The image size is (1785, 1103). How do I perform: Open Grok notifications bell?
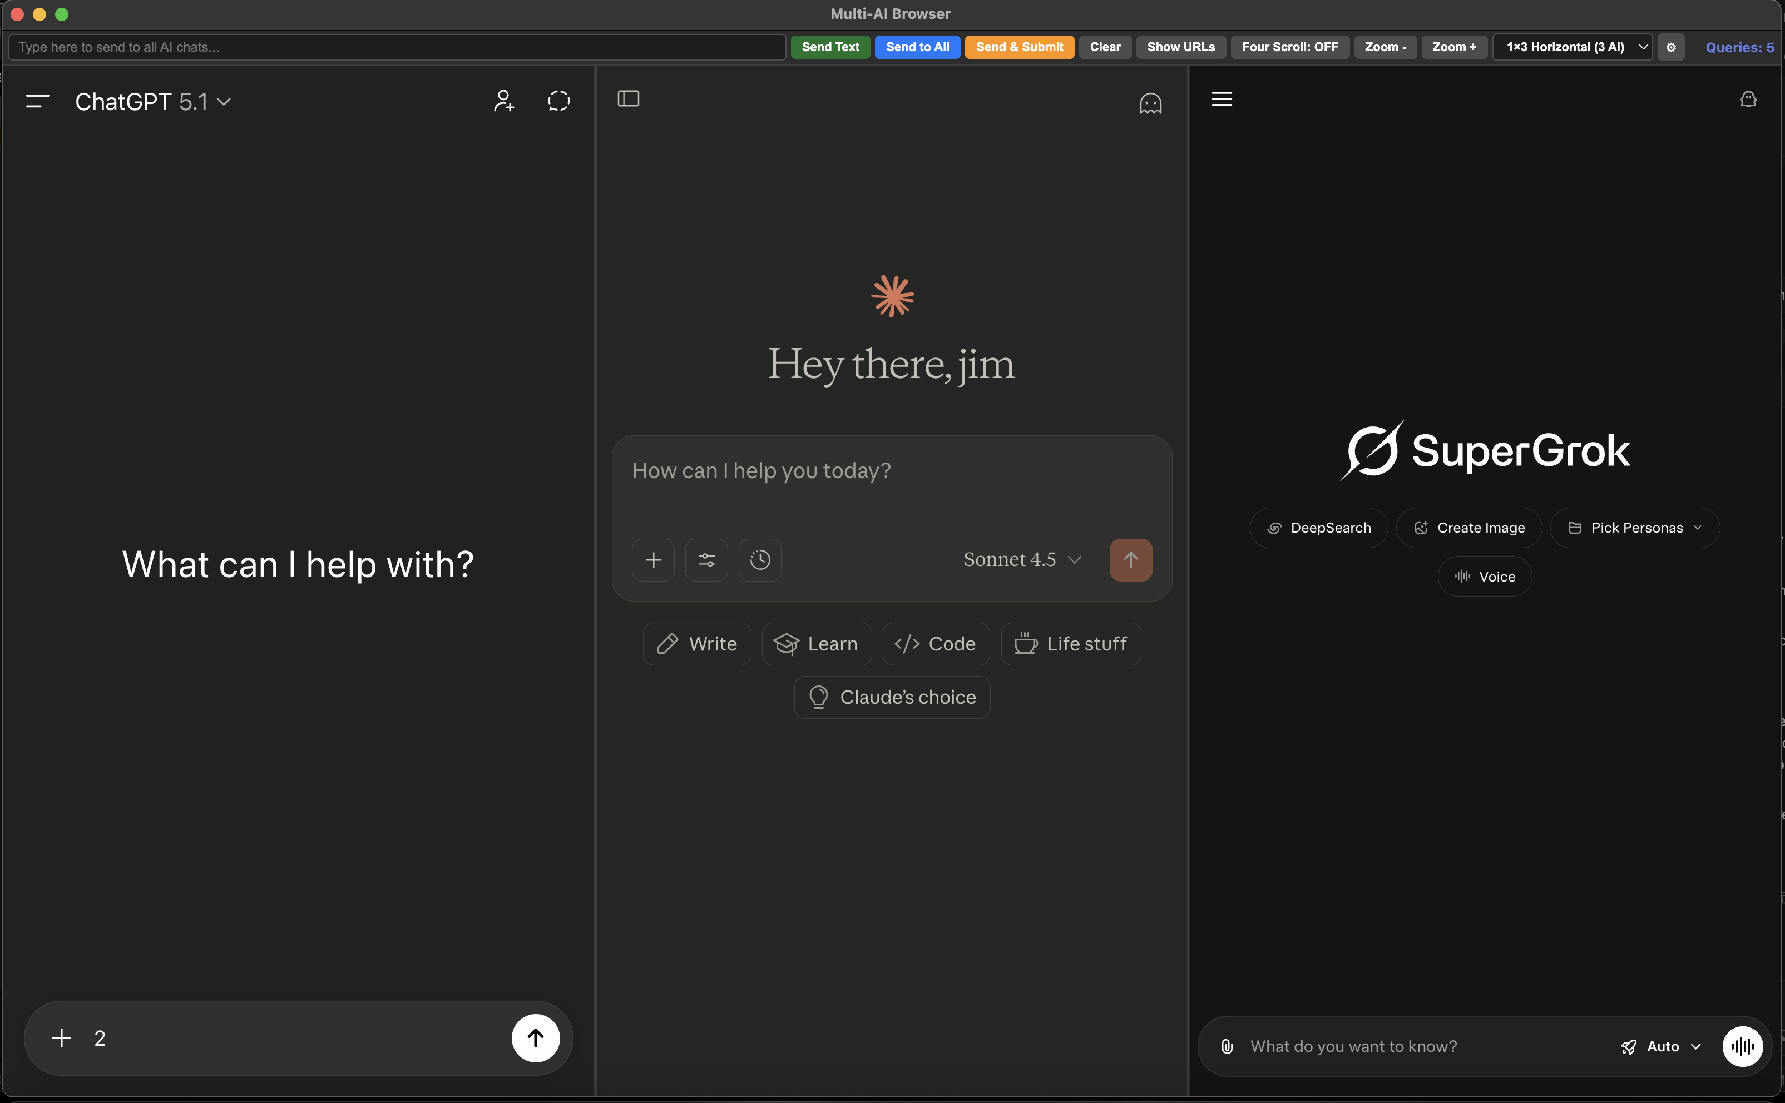coord(1748,99)
